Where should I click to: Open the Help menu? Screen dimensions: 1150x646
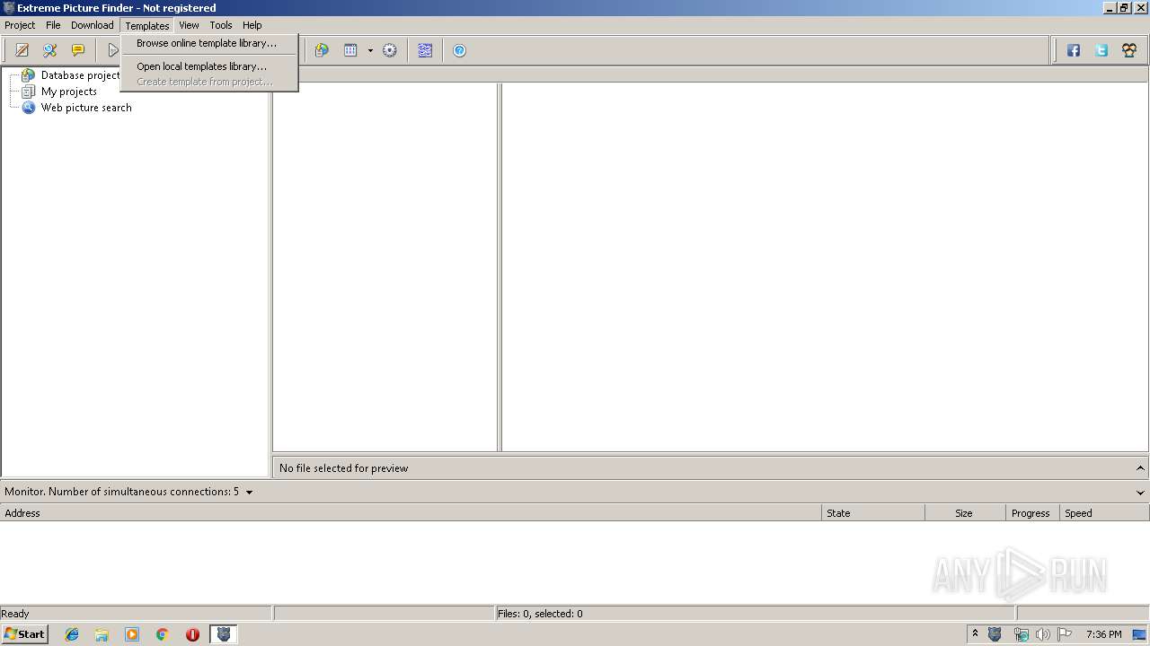252,25
